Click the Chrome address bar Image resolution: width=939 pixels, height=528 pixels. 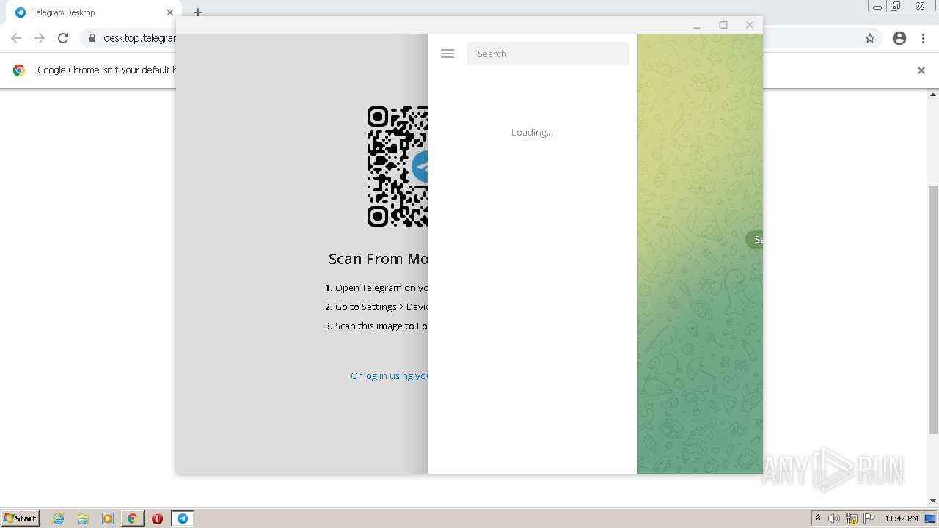(139, 38)
